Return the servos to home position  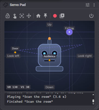(38, 16)
